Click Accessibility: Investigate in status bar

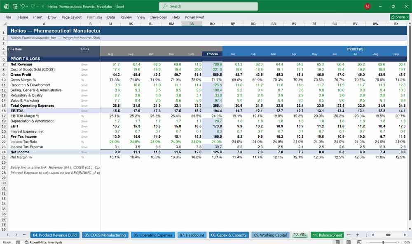pos(44,242)
